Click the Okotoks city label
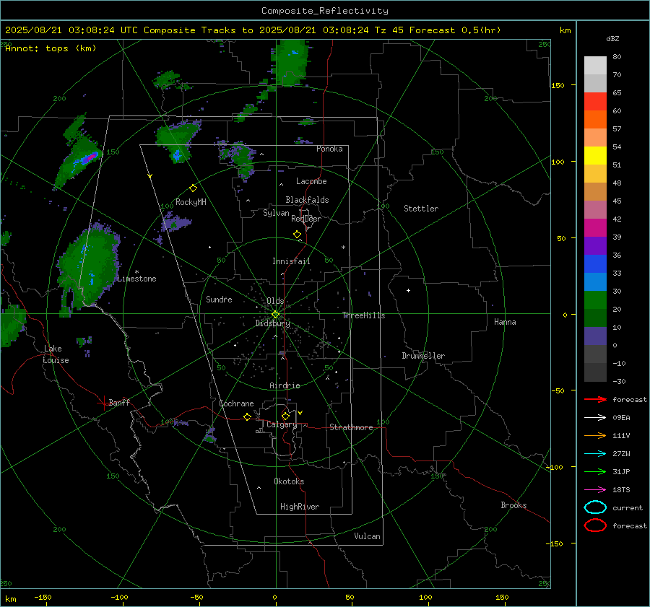Viewport: 650px width, 607px height. 289,481
